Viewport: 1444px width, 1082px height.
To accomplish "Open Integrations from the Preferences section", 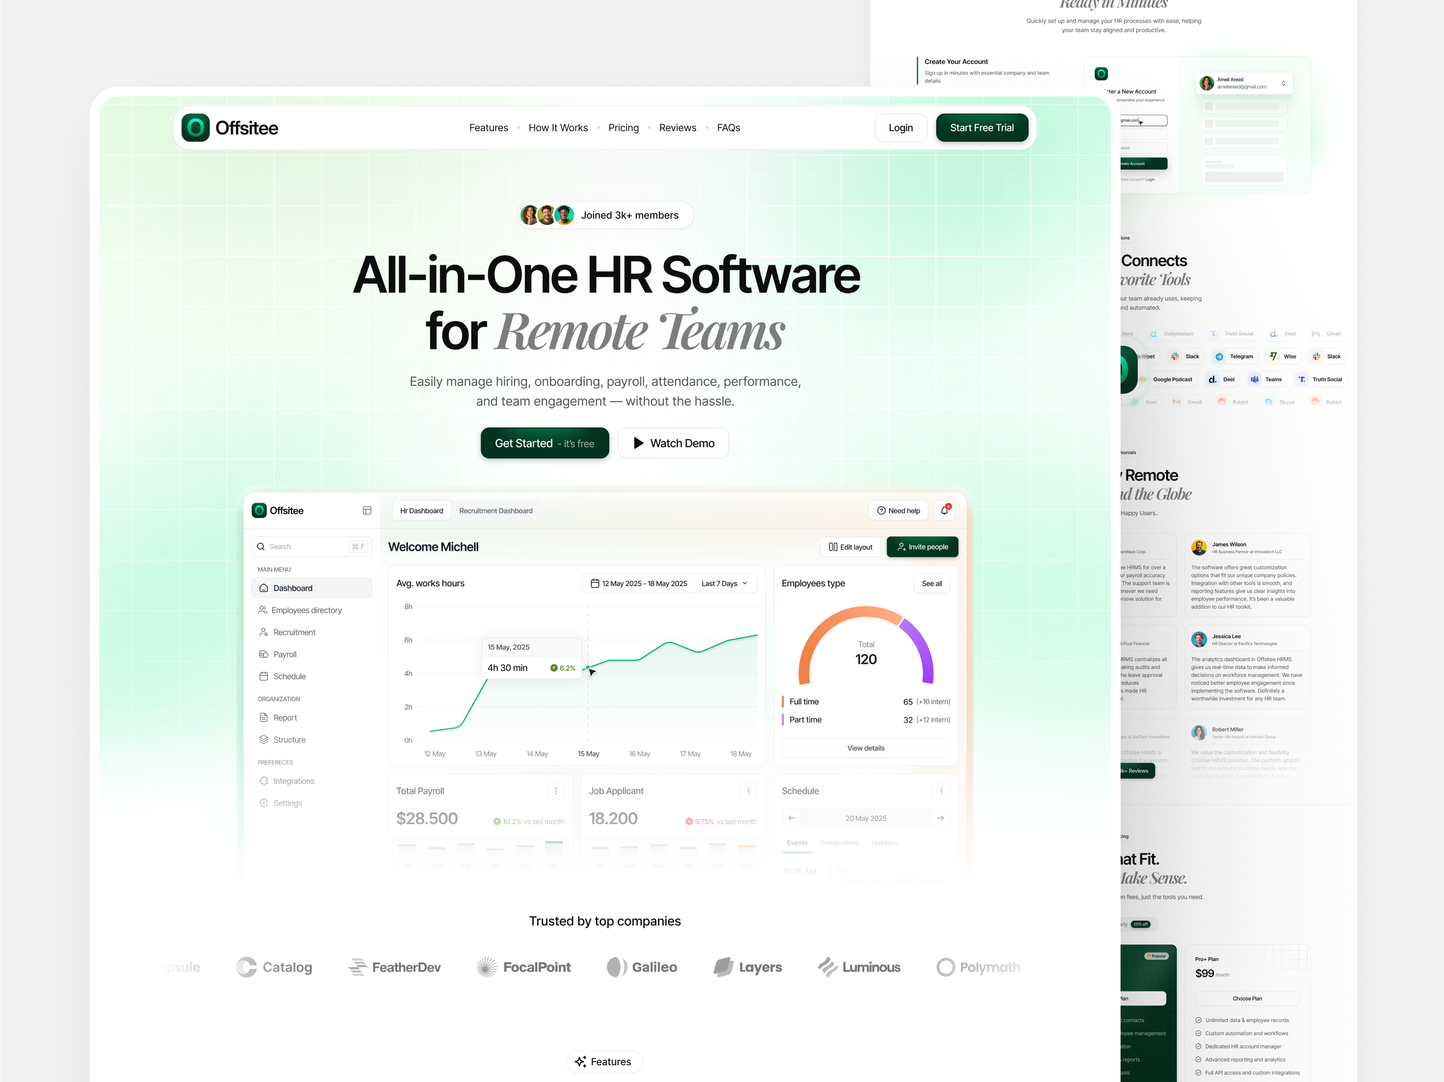I will (293, 780).
